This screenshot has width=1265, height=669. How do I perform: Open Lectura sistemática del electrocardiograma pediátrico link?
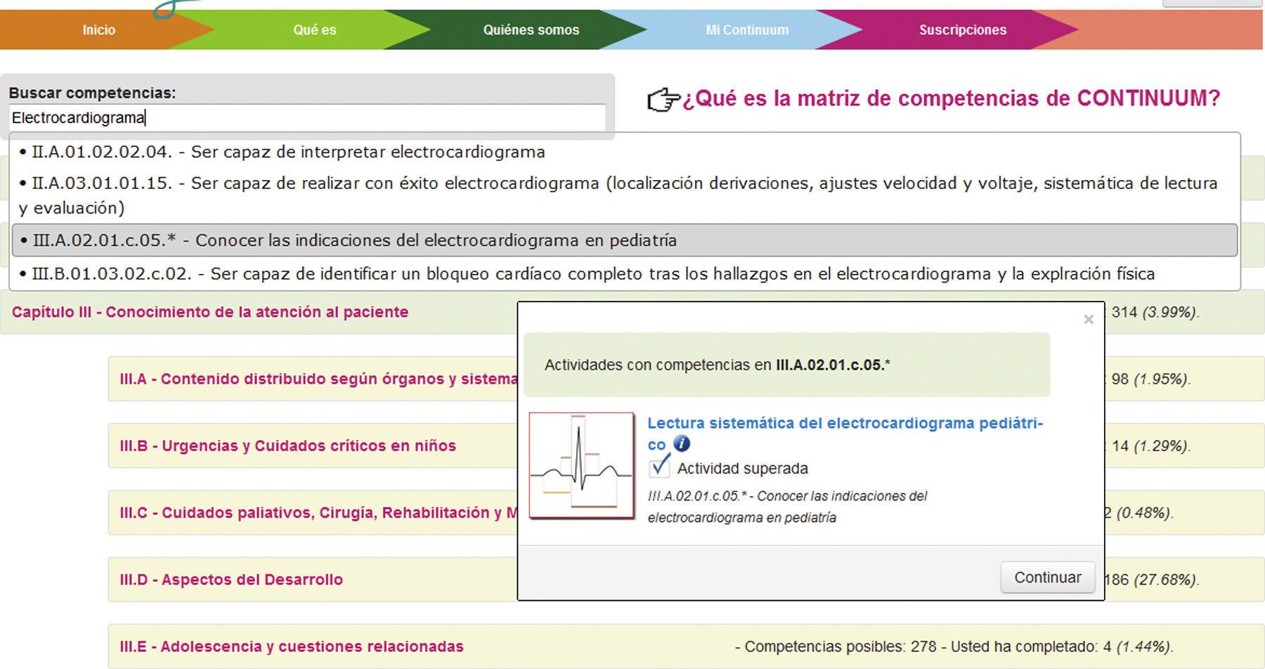coord(844,424)
